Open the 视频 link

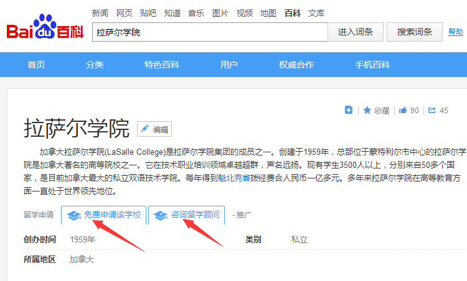(x=245, y=13)
